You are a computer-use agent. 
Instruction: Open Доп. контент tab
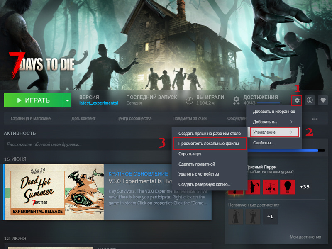pos(83,118)
